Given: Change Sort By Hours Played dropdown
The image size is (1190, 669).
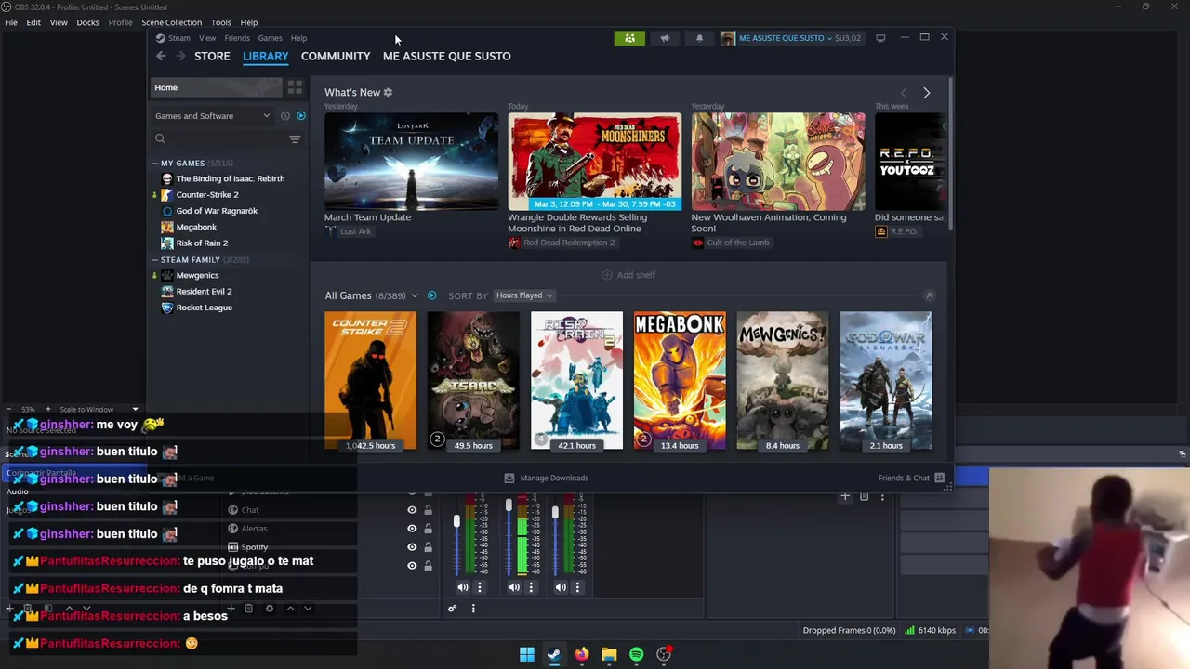Looking at the screenshot, I should tap(524, 295).
